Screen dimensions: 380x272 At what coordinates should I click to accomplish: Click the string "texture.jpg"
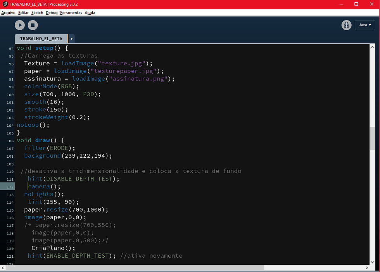click(x=121, y=64)
